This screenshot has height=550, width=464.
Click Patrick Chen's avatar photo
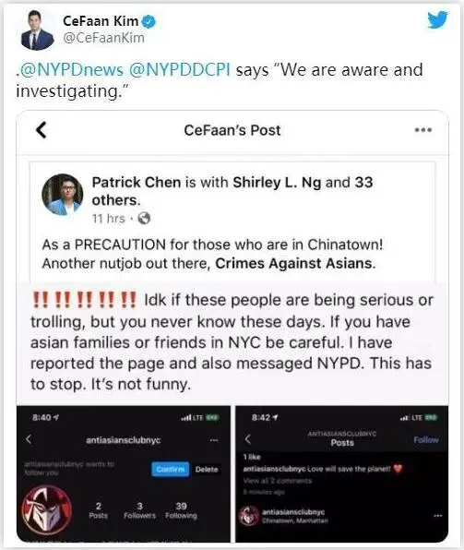click(63, 195)
